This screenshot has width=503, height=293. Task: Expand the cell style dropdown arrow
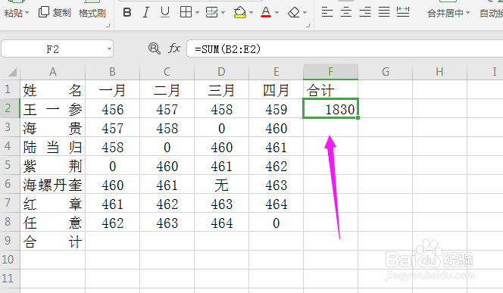coord(223,13)
